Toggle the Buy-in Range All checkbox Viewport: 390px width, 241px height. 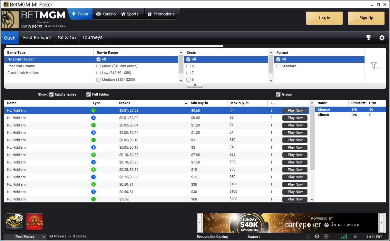click(99, 59)
